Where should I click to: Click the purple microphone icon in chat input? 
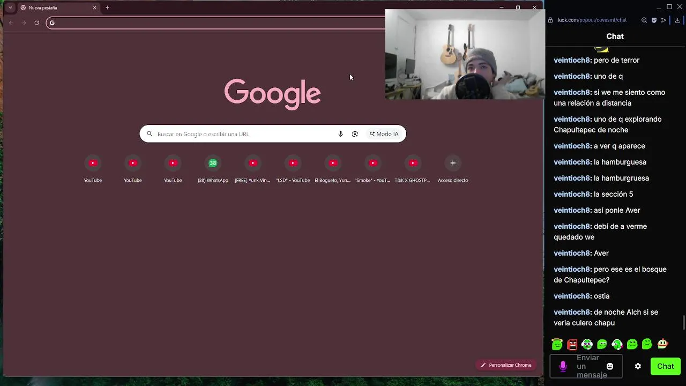563,366
